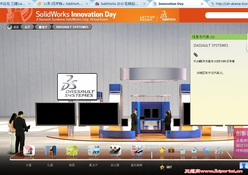Image resolution: width=248 pixels, height=175 pixels.
Task: Go to 展览厅 breadcrumb button
Action: [x=43, y=27]
